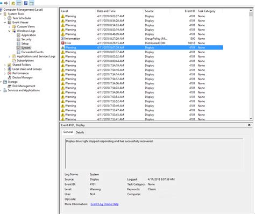255x214 pixels.
Task: Click the event list vertical scrollbar thumb
Action: [251, 14]
